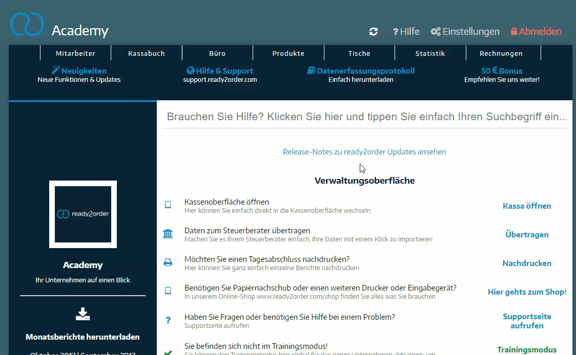Click the help search input field
This screenshot has width=576, height=355.
click(x=364, y=117)
